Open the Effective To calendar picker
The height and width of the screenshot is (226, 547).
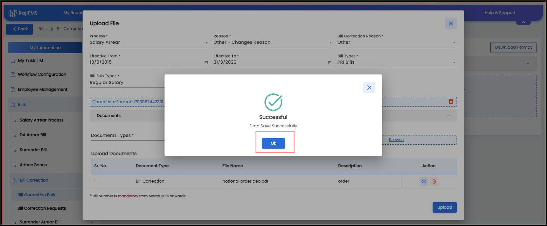[330, 62]
